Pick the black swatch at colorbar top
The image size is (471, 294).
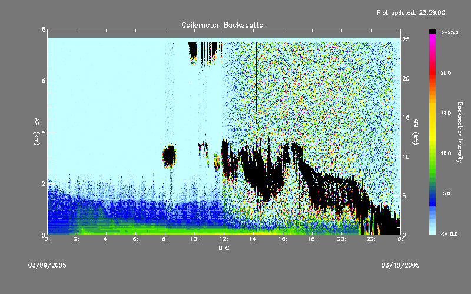432,31
